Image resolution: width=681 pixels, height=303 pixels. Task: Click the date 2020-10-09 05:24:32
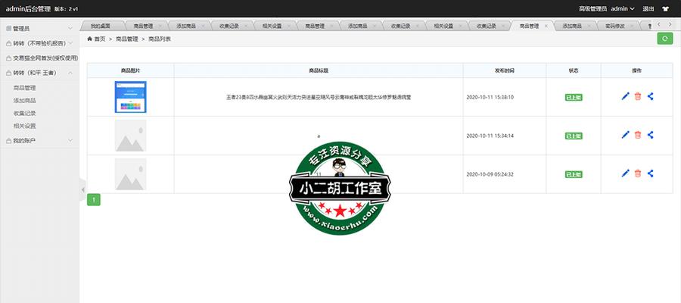(x=490, y=174)
